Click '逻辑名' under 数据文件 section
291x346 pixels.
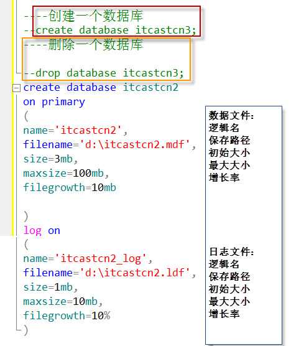(x=224, y=128)
